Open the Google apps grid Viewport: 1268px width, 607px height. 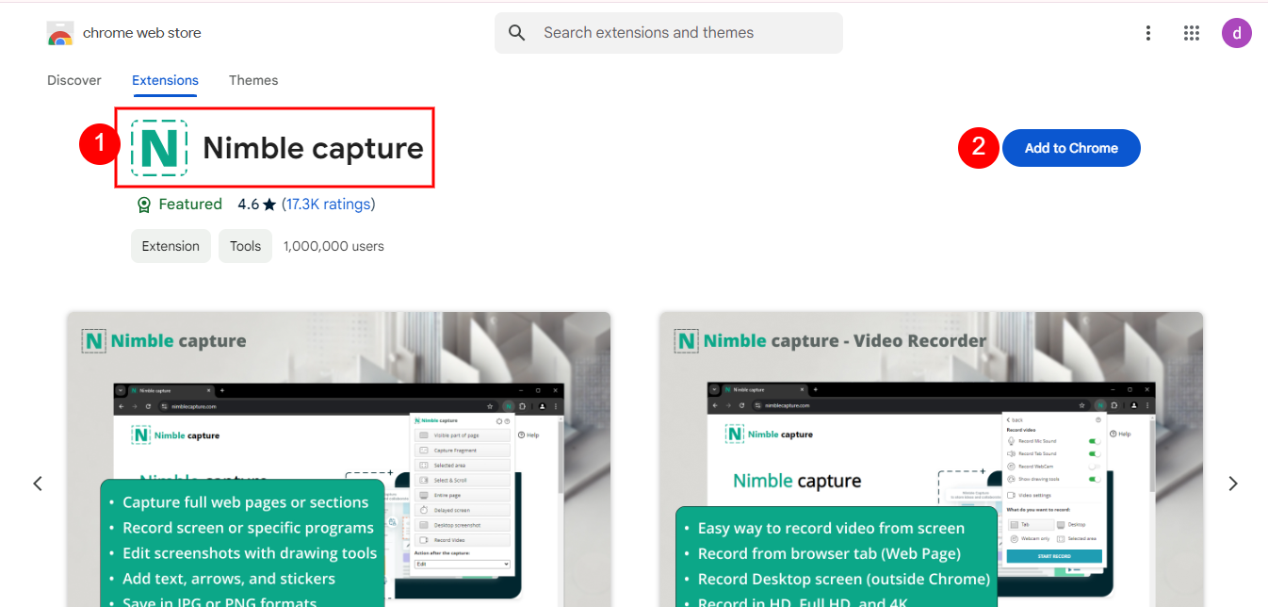click(x=1191, y=33)
